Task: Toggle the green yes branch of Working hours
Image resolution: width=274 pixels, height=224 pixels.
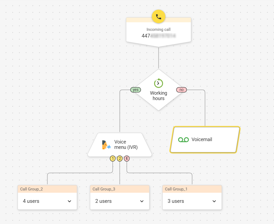Action: pos(135,90)
